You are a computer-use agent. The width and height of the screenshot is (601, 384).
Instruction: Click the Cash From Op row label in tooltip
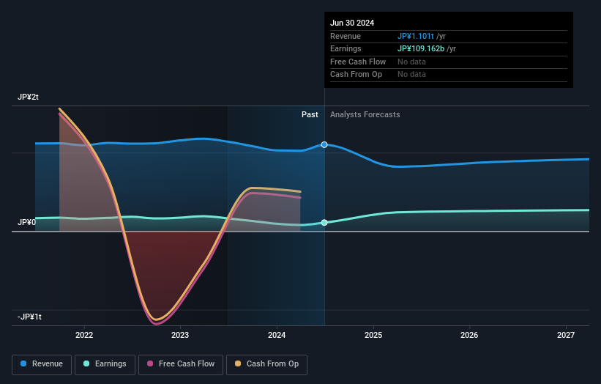click(x=356, y=75)
